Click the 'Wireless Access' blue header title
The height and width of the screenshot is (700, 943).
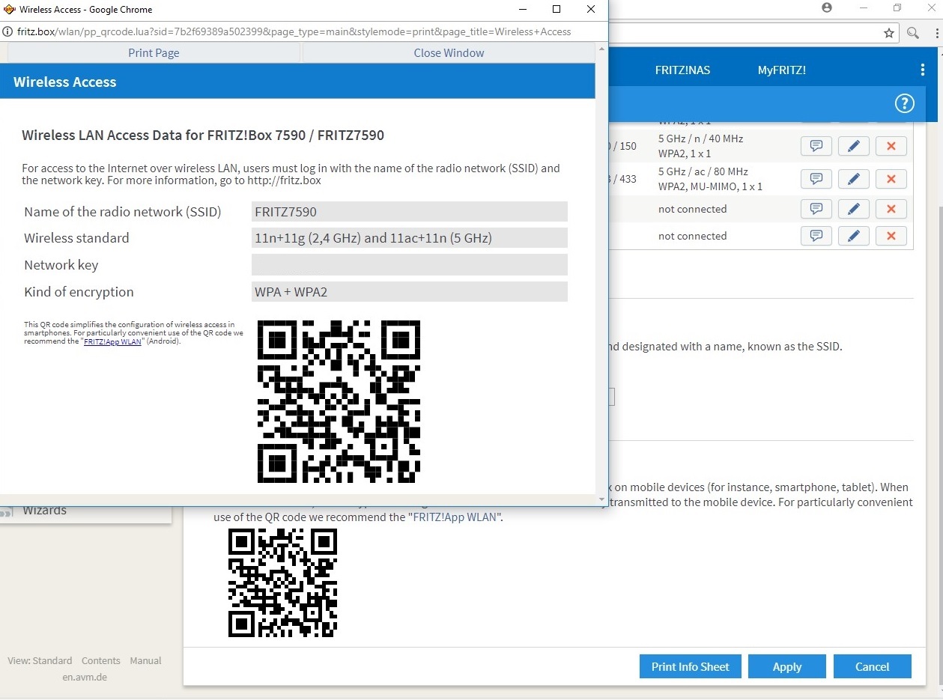[x=64, y=82]
